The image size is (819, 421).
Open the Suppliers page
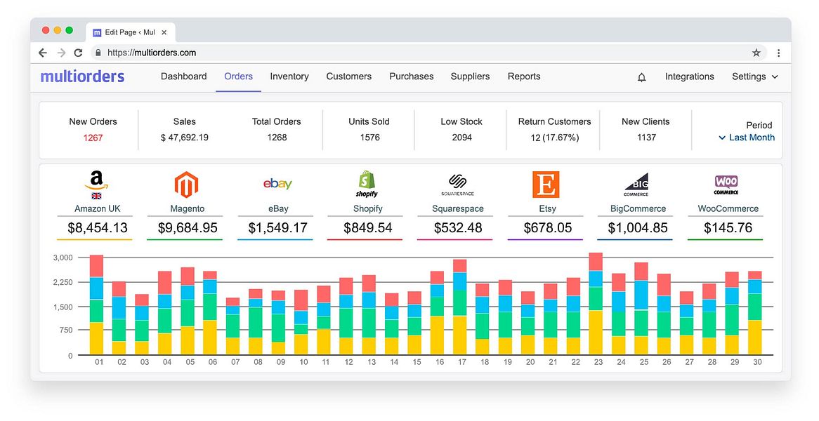(x=470, y=76)
